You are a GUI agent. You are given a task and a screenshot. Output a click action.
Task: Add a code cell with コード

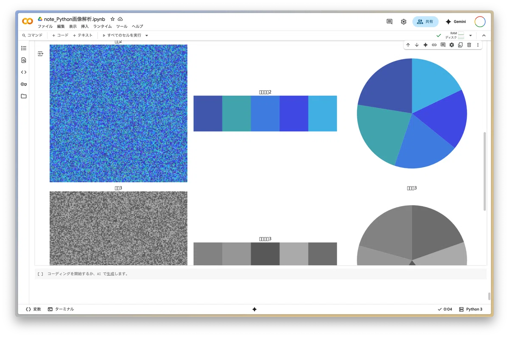[60, 36]
